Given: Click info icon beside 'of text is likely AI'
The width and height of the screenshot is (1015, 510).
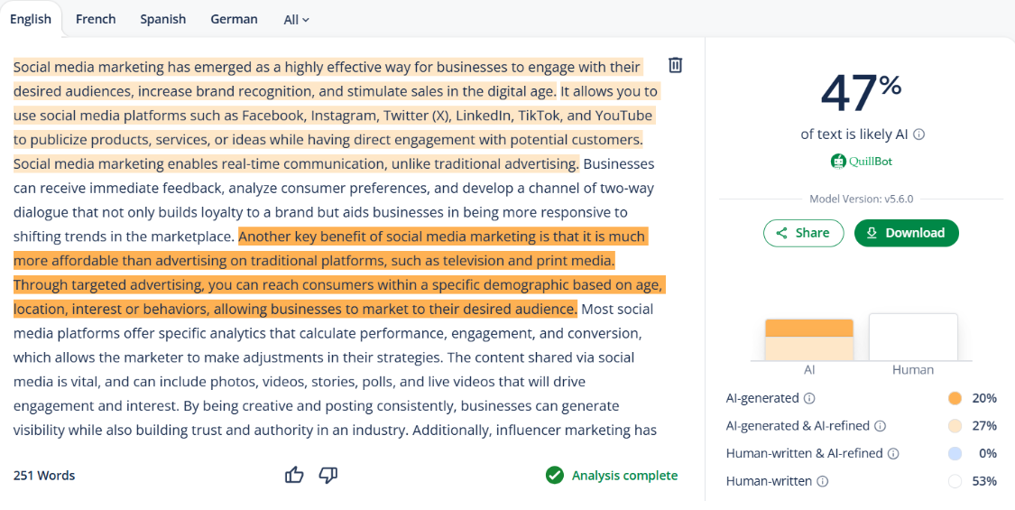Looking at the screenshot, I should pos(919,134).
